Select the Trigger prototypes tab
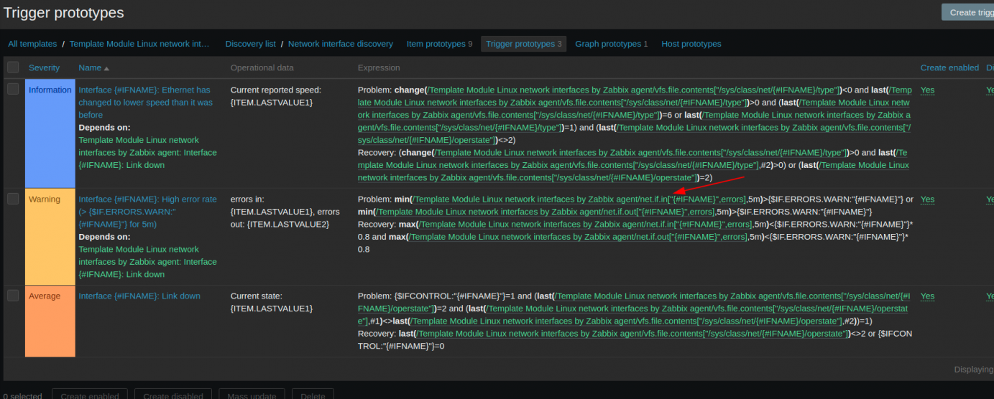This screenshot has height=399, width=994. [x=520, y=44]
